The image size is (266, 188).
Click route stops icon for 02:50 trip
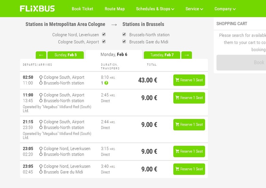(41, 80)
